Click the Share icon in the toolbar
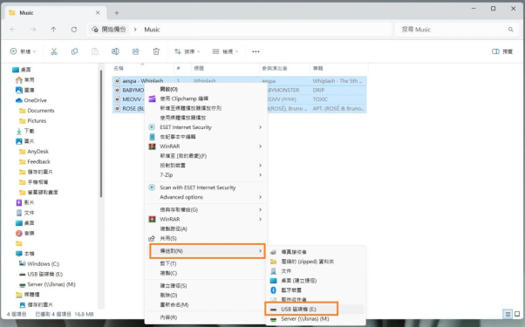The height and width of the screenshot is (327, 525). [x=135, y=51]
